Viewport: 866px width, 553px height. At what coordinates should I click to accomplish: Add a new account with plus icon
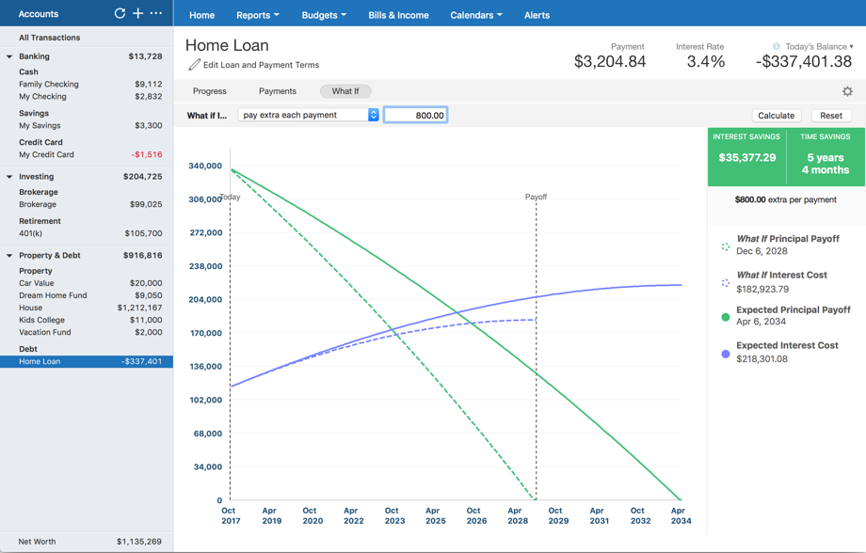pyautogui.click(x=138, y=13)
